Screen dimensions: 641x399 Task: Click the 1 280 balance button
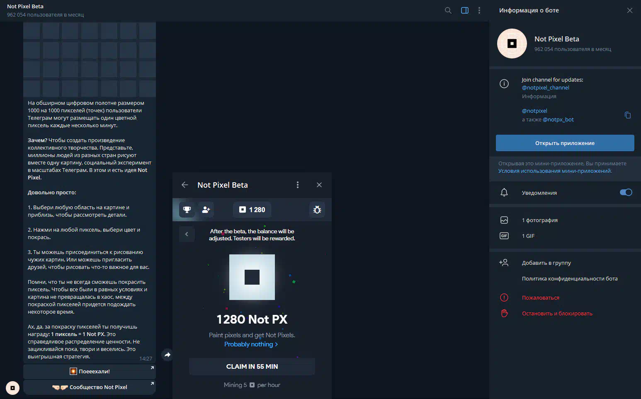tap(252, 210)
